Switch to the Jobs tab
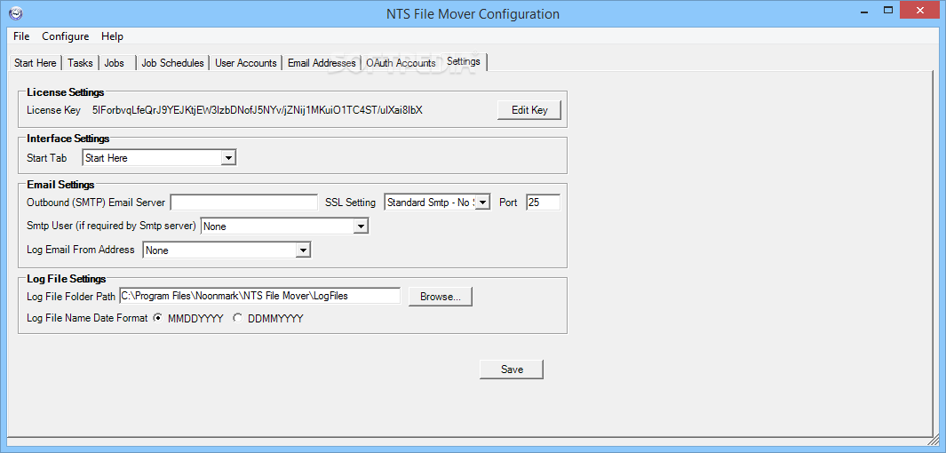 [x=117, y=63]
